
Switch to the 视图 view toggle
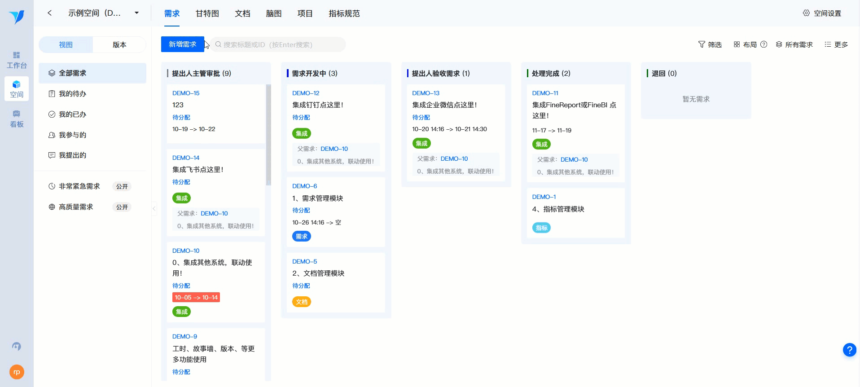66,45
